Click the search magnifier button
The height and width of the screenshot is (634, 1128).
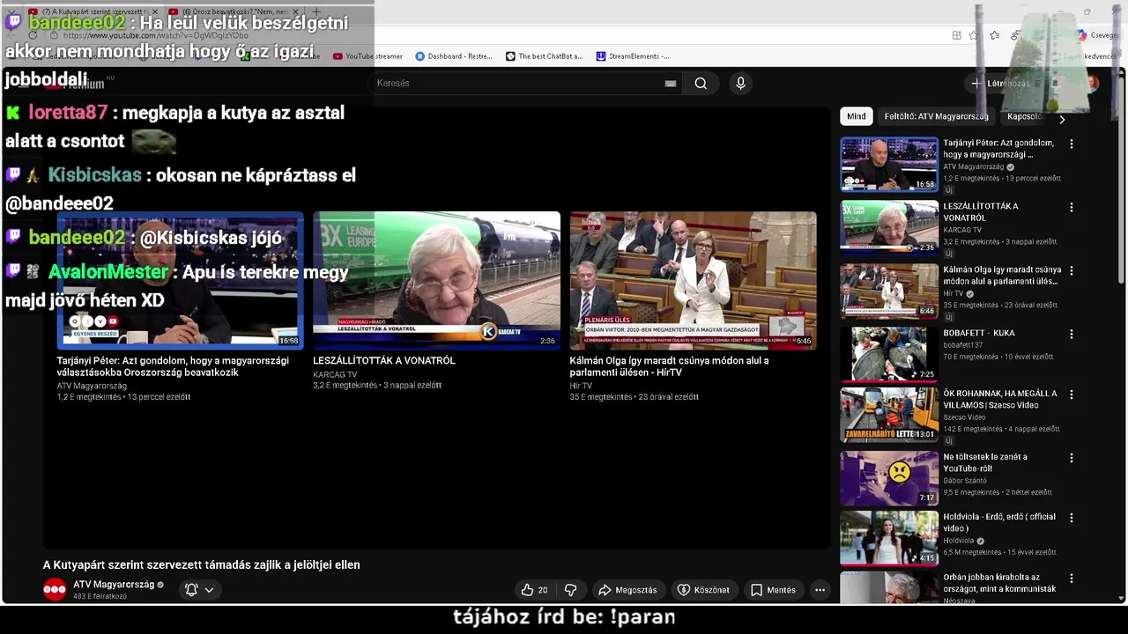[x=701, y=84]
